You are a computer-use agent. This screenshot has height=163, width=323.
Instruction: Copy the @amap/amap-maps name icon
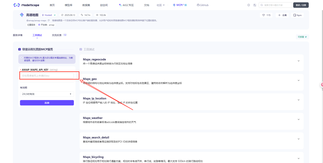pyautogui.click(x=49, y=20)
